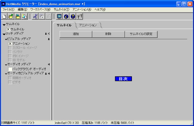This screenshot has height=126, width=194.
Task: Collapse the リッチ メディア tree section
Action: (4, 34)
